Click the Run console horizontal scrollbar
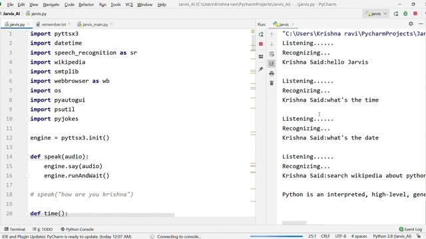Viewport: 426px width, 239px height. pos(294,223)
